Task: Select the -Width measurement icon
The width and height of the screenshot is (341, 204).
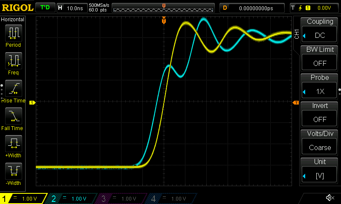Action: 14,171
